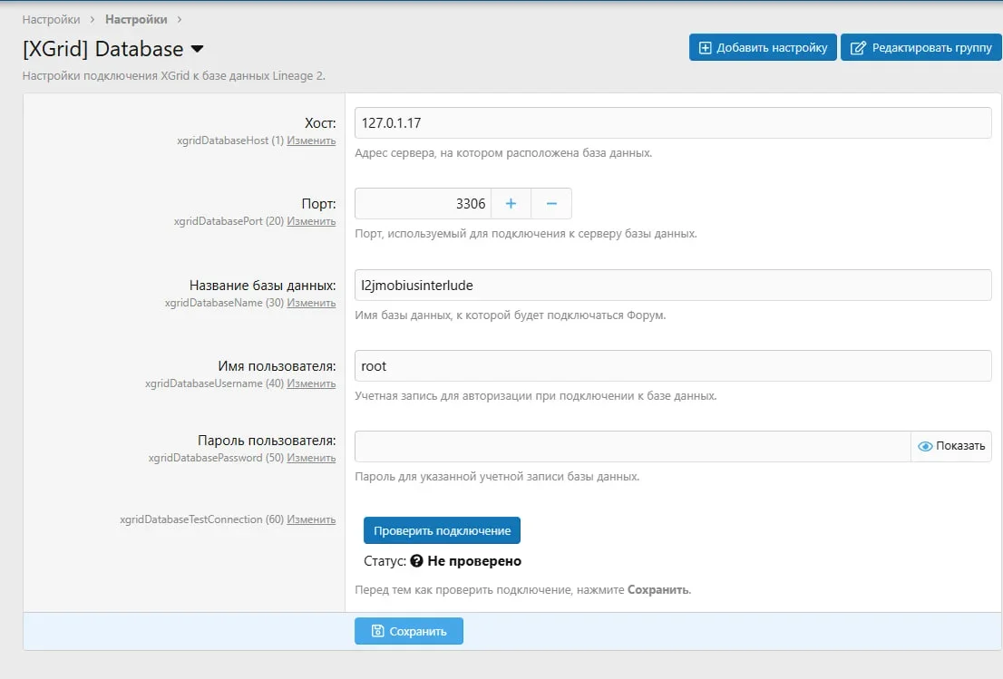Click Изменить link for xgridDatabasePassword
This screenshot has width=1003, height=679.
(x=311, y=458)
